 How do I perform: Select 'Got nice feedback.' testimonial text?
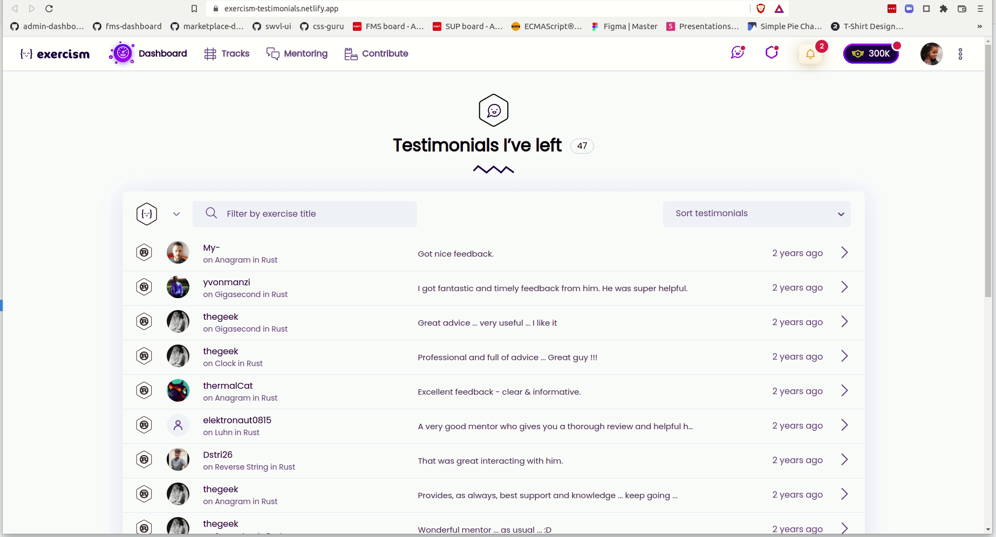[x=455, y=254]
